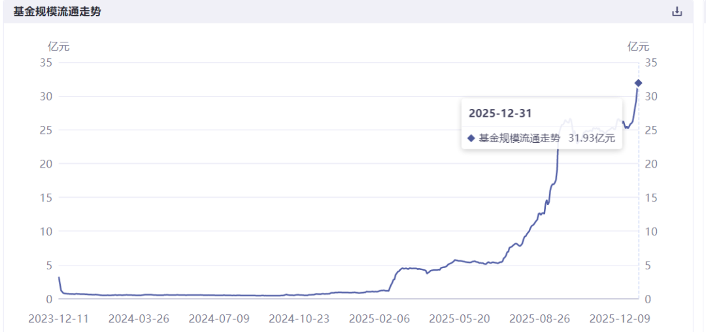Click left y-axis value 20
The height and width of the screenshot is (332, 706).
tap(46, 164)
